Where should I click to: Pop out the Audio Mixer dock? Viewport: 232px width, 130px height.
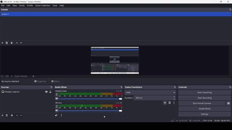click(x=121, y=87)
